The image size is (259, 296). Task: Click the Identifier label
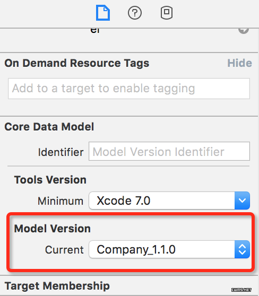61,152
